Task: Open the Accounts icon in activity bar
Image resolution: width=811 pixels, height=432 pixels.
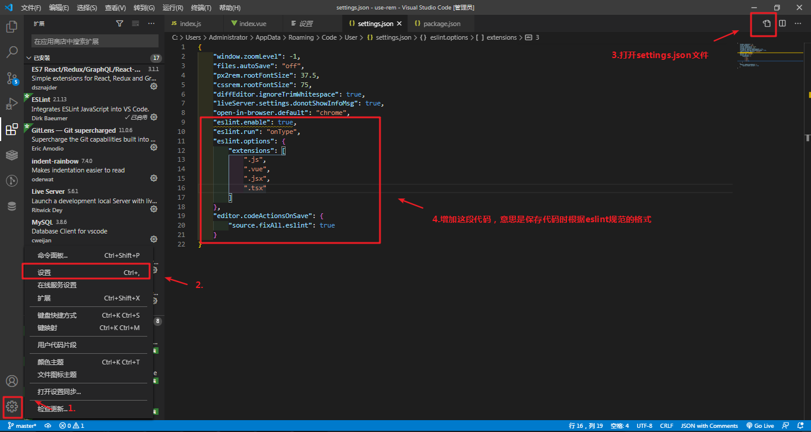Action: tap(11, 381)
